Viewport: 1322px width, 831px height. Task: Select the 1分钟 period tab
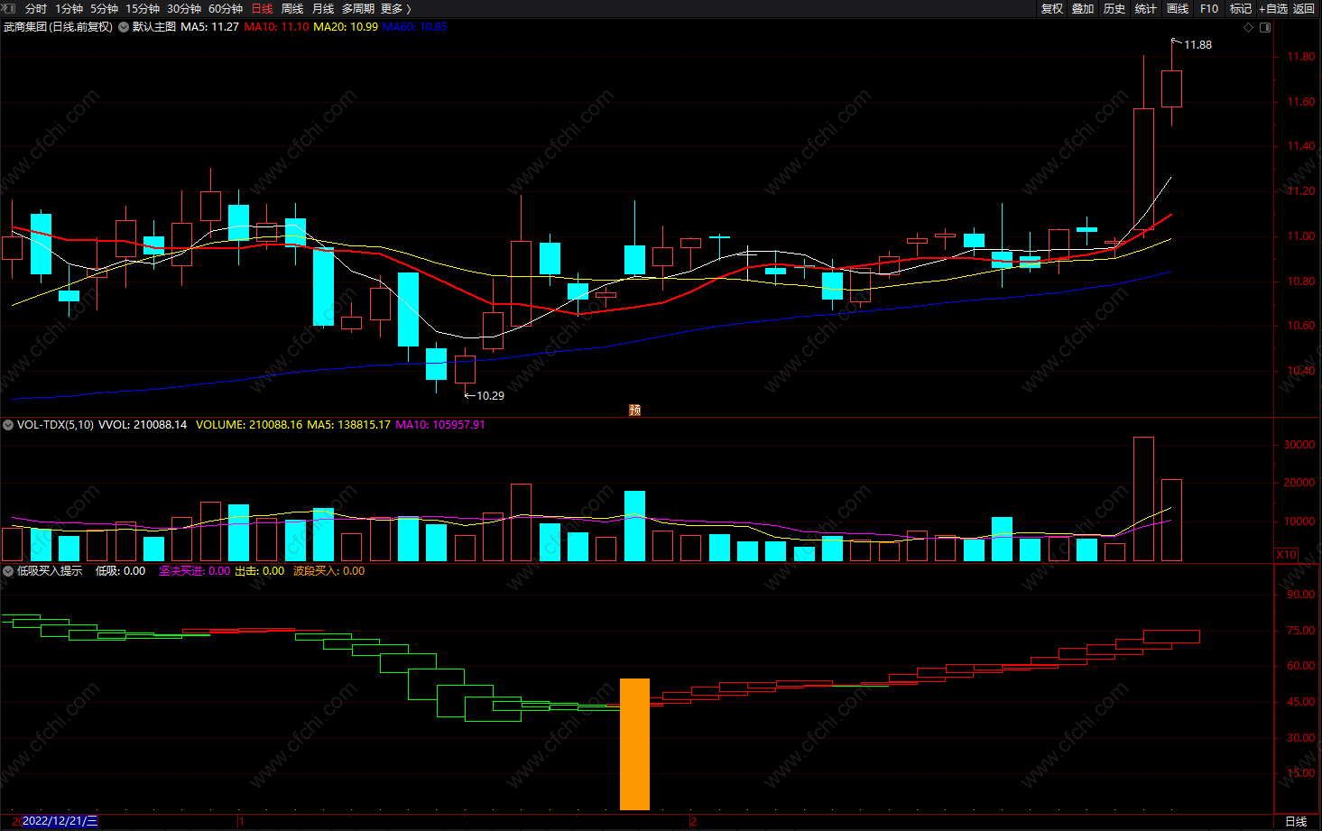[x=69, y=8]
